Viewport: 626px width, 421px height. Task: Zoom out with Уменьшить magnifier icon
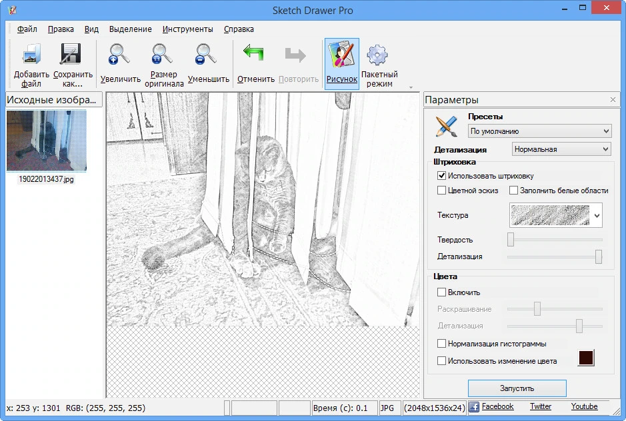pyautogui.click(x=206, y=54)
